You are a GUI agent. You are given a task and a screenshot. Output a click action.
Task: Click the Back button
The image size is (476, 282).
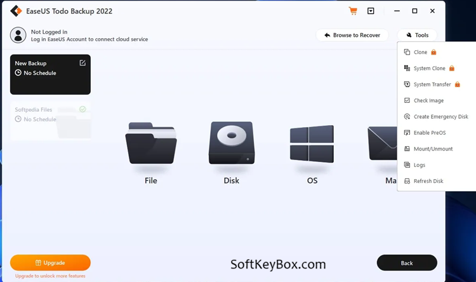point(407,263)
